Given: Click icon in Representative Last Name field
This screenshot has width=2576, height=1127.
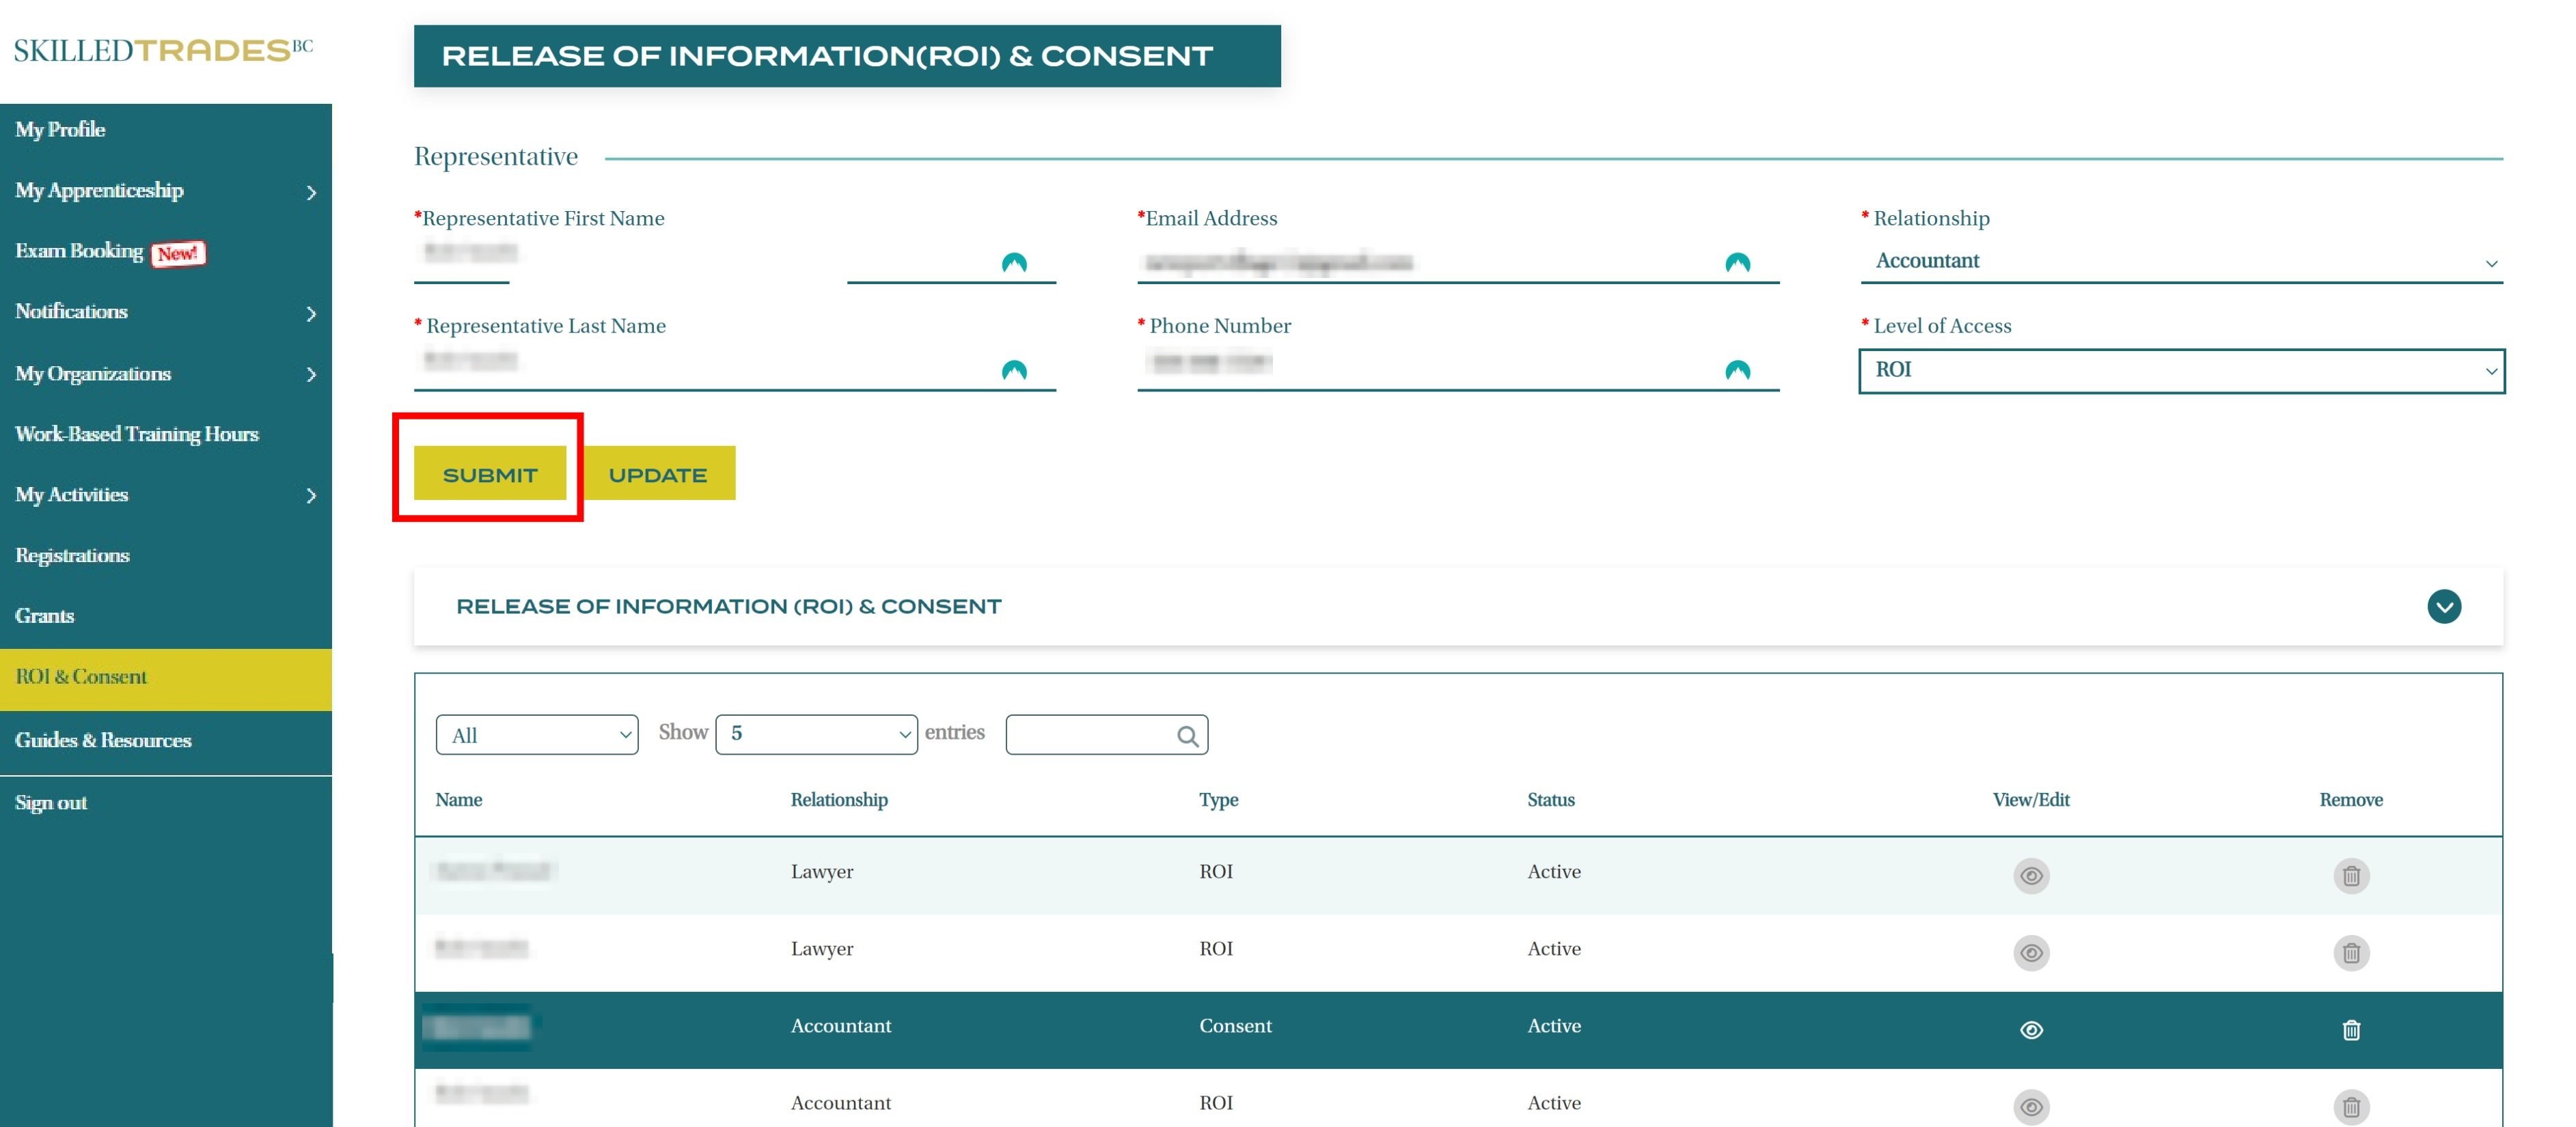Looking at the screenshot, I should point(1013,370).
